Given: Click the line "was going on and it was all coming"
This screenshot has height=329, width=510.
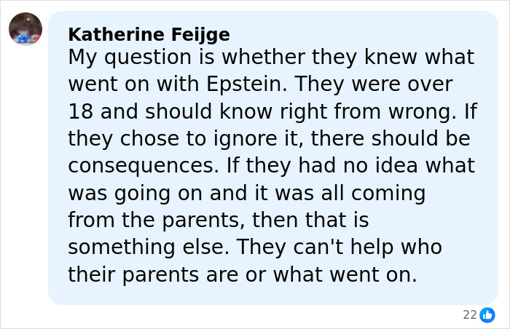Looking at the screenshot, I should pyautogui.click(x=246, y=192).
